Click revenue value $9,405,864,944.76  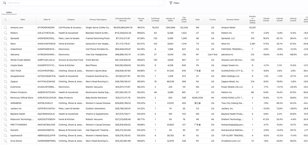click(123, 28)
